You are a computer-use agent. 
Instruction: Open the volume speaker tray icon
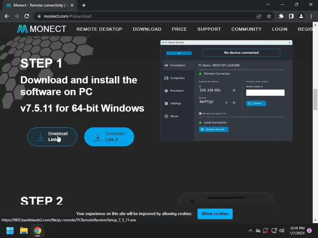282,231
